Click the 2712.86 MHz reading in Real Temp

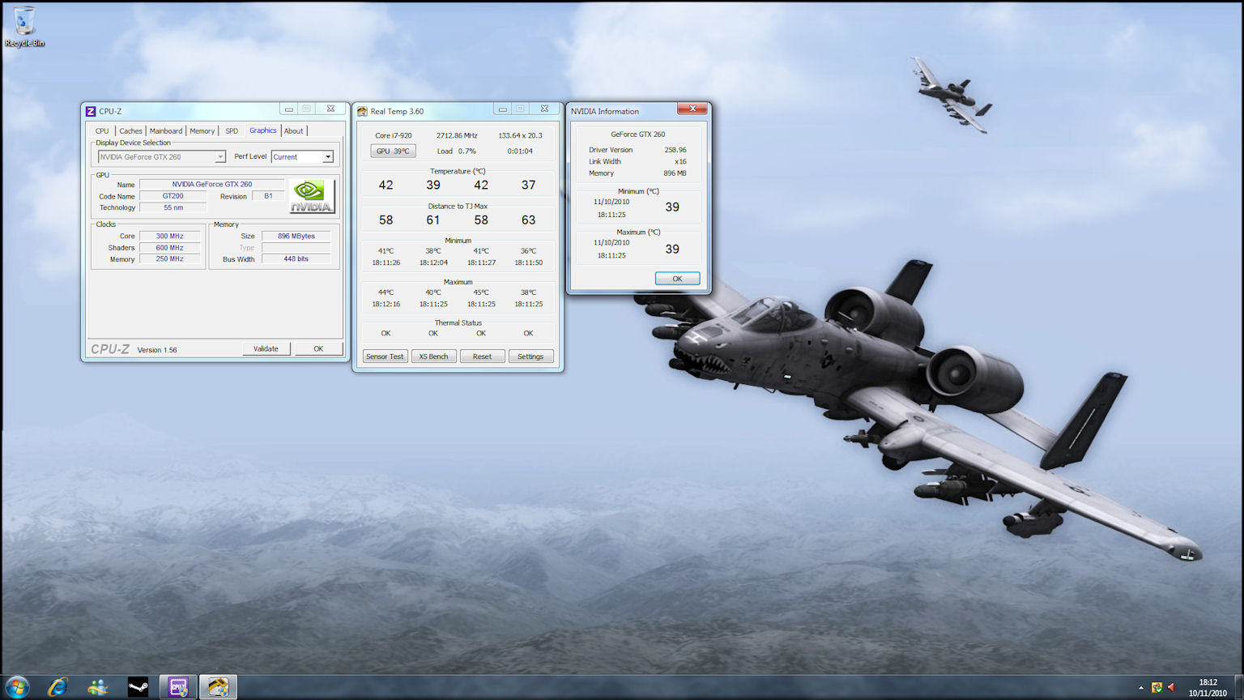coord(457,135)
